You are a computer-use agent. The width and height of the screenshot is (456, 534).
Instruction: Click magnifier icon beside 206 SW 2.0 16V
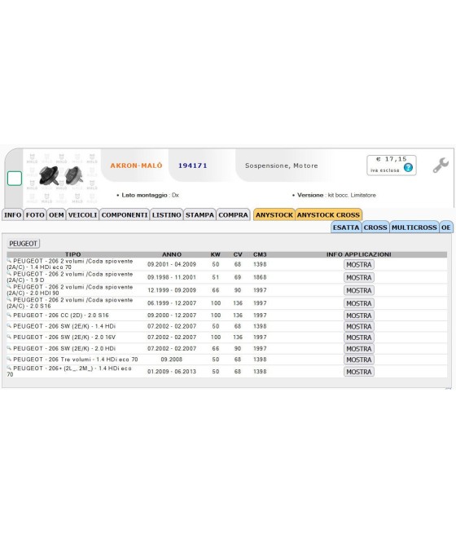[x=9, y=337]
